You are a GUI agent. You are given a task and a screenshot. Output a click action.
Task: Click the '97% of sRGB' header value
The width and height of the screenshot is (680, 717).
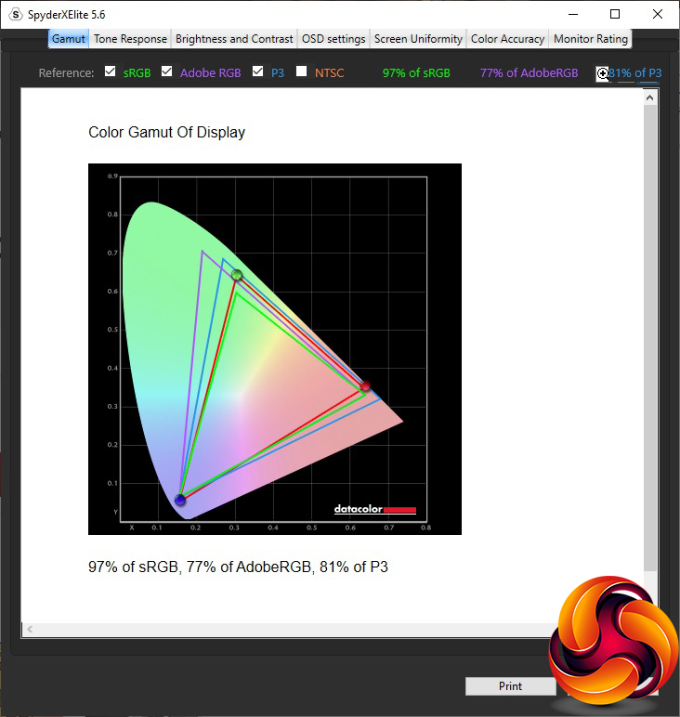click(416, 73)
